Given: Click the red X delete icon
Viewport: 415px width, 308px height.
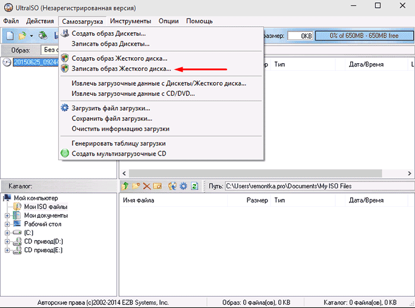Looking at the screenshot, I should tap(146, 186).
